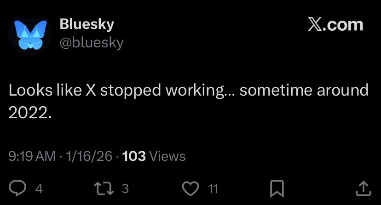Viewport: 381px width, 205px height.
Task: Open the Bluesky display name profile
Action: (87, 24)
